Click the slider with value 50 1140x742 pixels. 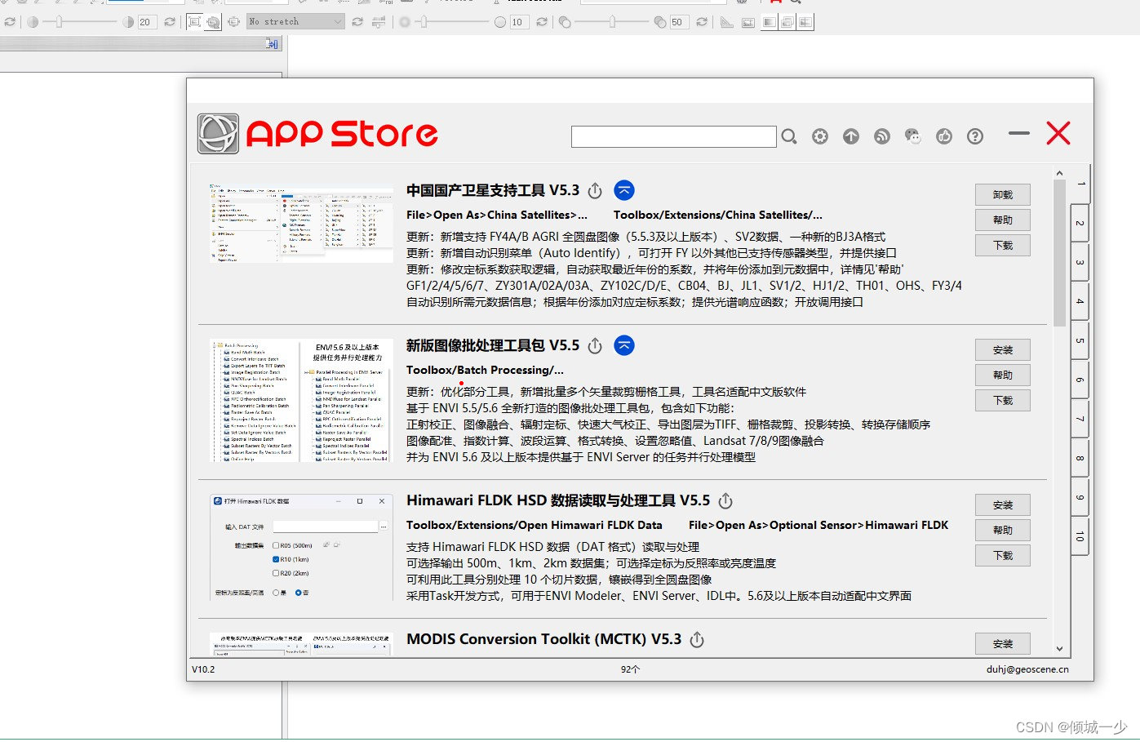(x=612, y=22)
